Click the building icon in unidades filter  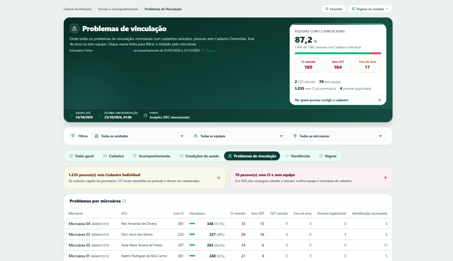(x=97, y=136)
